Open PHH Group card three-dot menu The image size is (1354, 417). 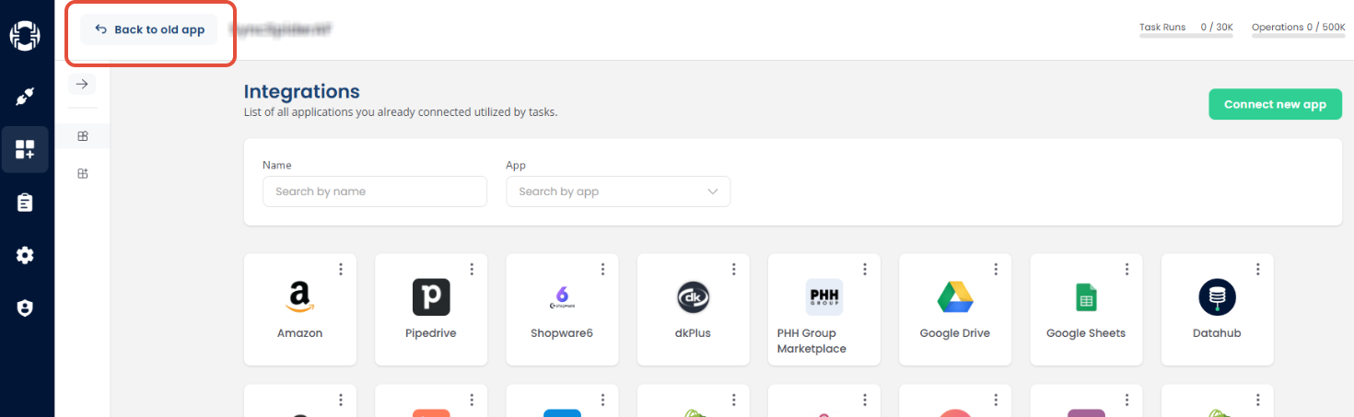point(865,269)
